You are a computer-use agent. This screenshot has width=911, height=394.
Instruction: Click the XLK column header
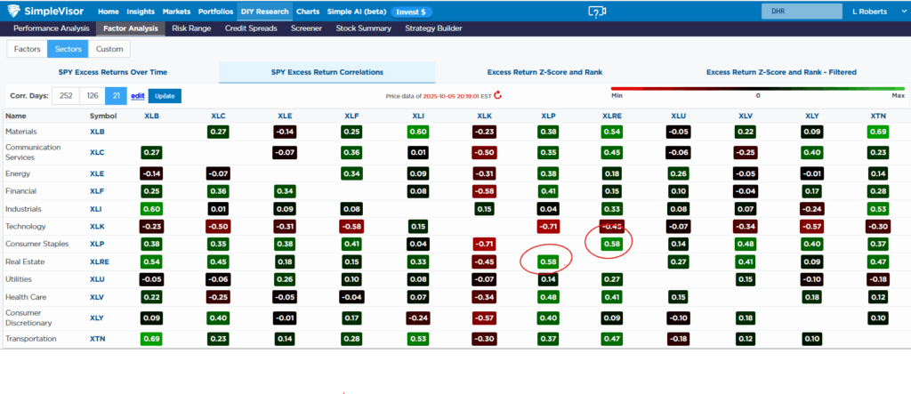(484, 117)
